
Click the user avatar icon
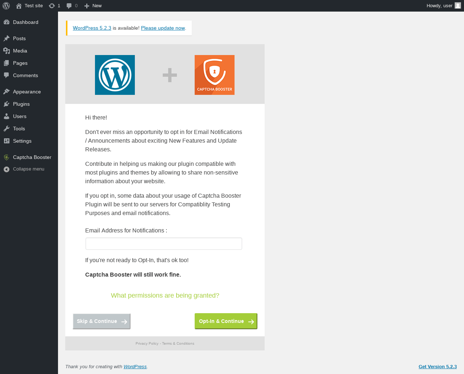point(458,5)
